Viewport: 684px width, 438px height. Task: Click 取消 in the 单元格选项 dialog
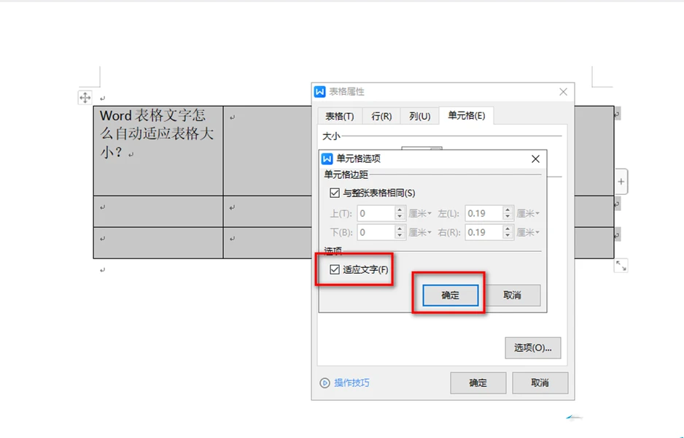point(512,295)
